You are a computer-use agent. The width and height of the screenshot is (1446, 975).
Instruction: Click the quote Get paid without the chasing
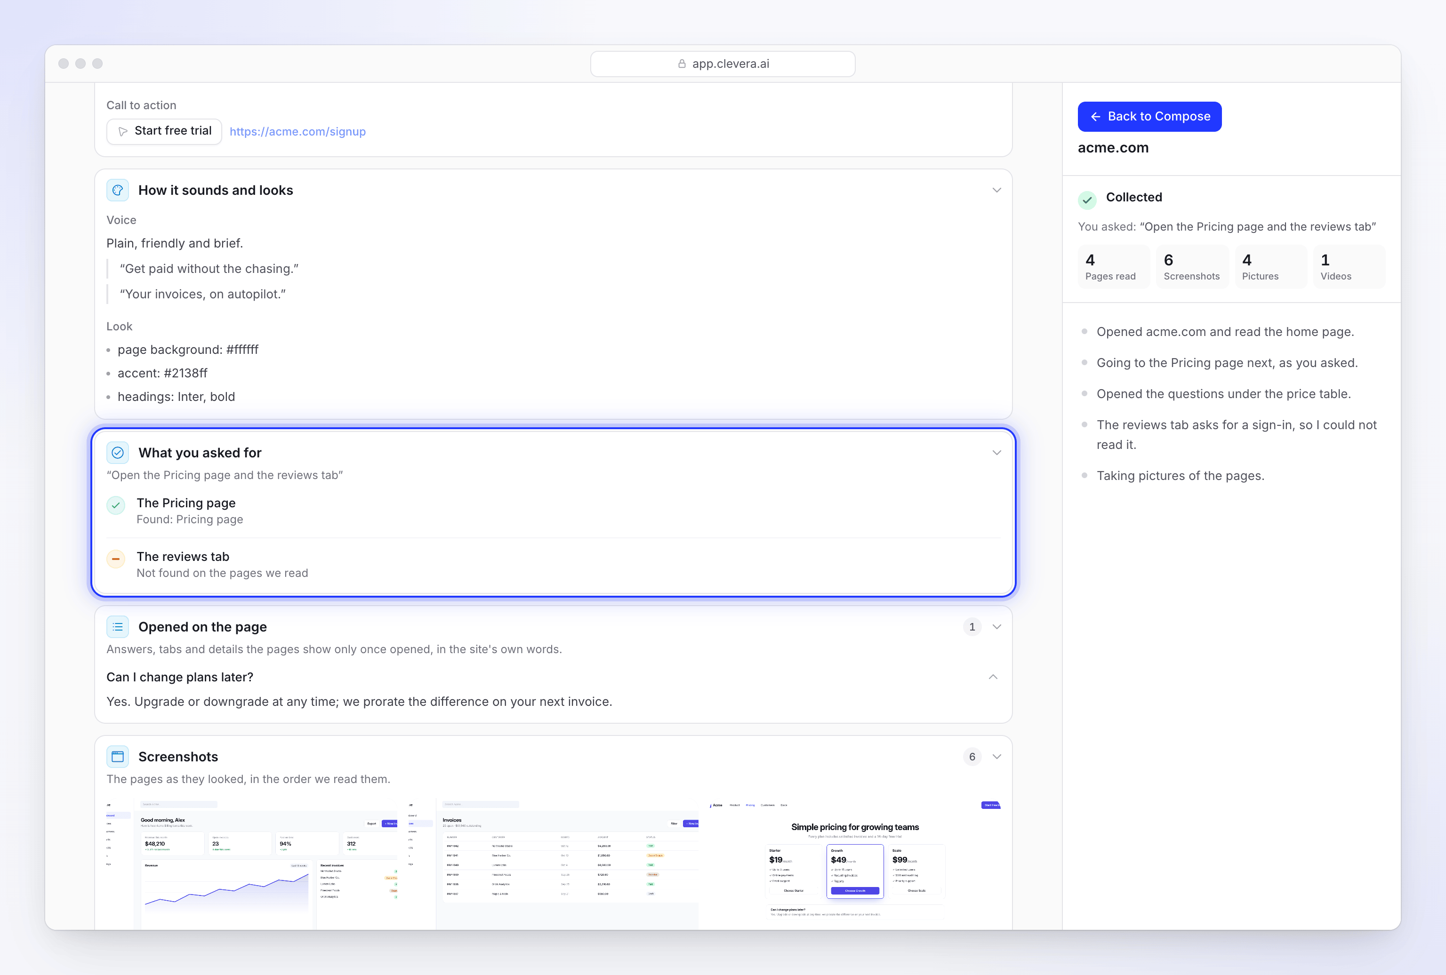tap(209, 269)
